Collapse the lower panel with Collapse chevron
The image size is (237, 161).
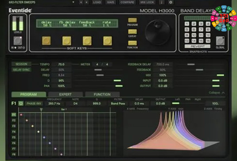[x=217, y=93]
